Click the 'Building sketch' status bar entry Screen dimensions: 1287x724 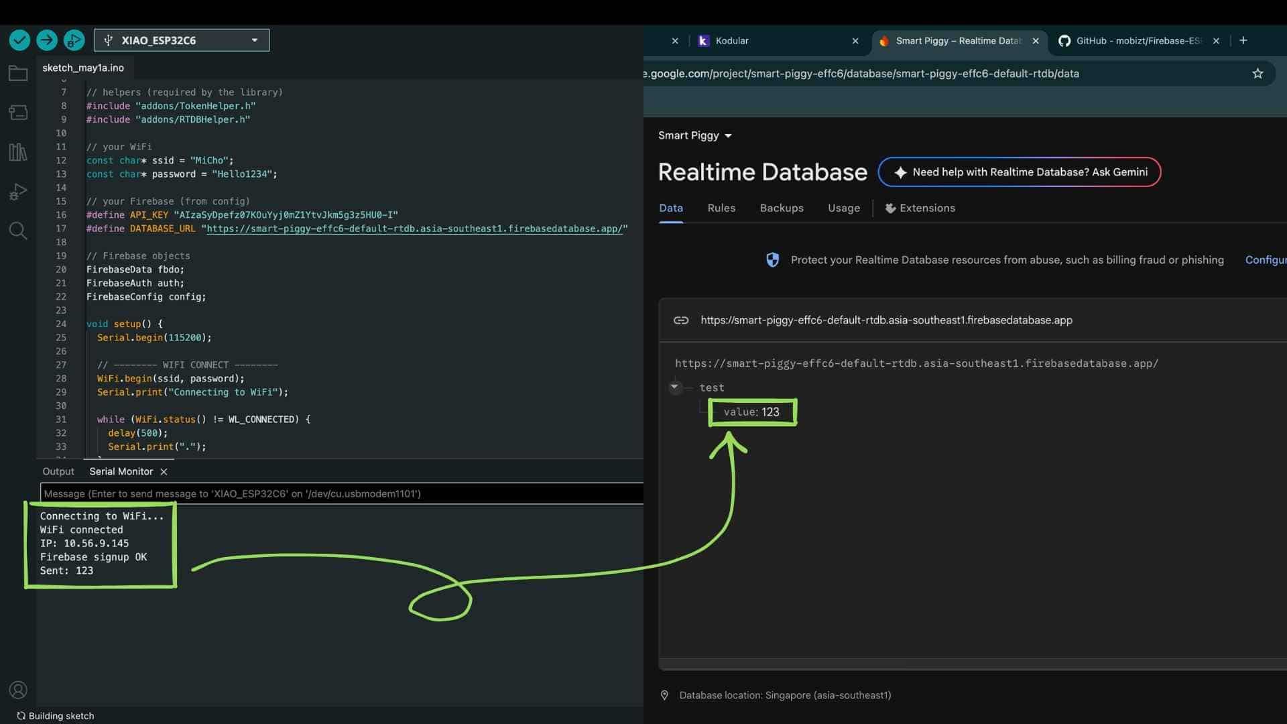coord(56,716)
